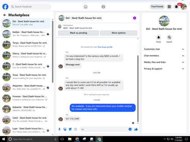Open Gabacho 3bed 2bath conversation
This screenshot has height=142, width=190.
(26, 109)
